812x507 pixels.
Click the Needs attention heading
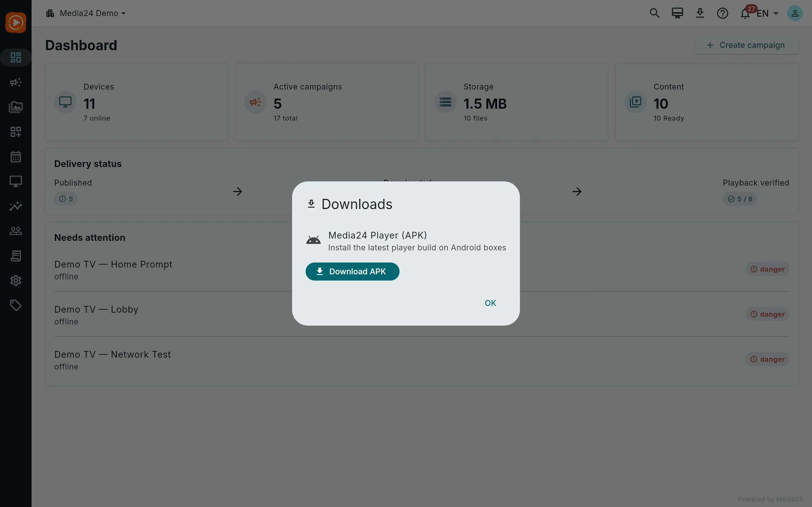pyautogui.click(x=90, y=237)
